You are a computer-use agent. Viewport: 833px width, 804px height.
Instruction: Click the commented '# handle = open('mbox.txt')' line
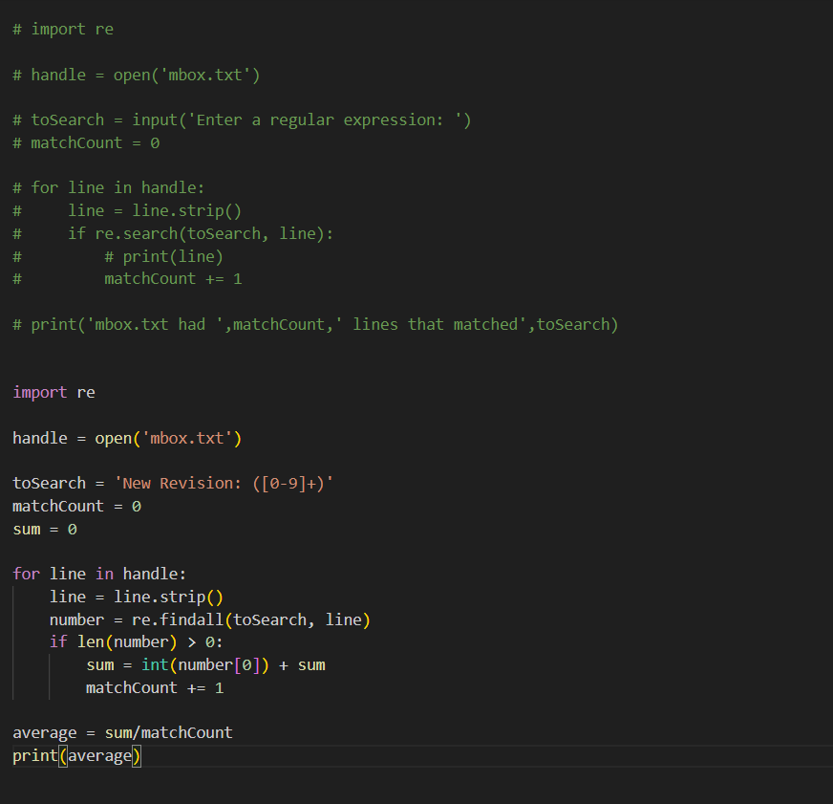point(136,75)
